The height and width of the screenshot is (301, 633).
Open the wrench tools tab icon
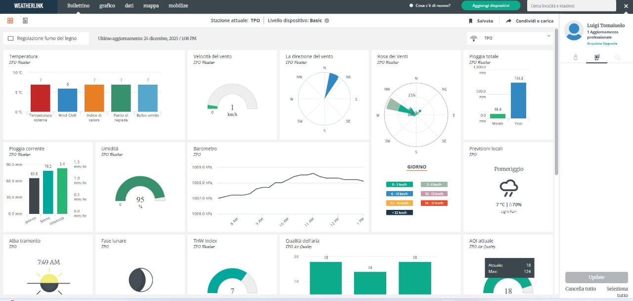(x=618, y=57)
